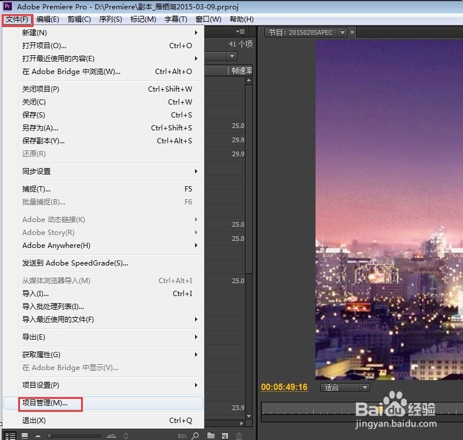Image resolution: width=463 pixels, height=440 pixels.
Task: Click project list scrollbar down arrow
Action: pos(249,416)
